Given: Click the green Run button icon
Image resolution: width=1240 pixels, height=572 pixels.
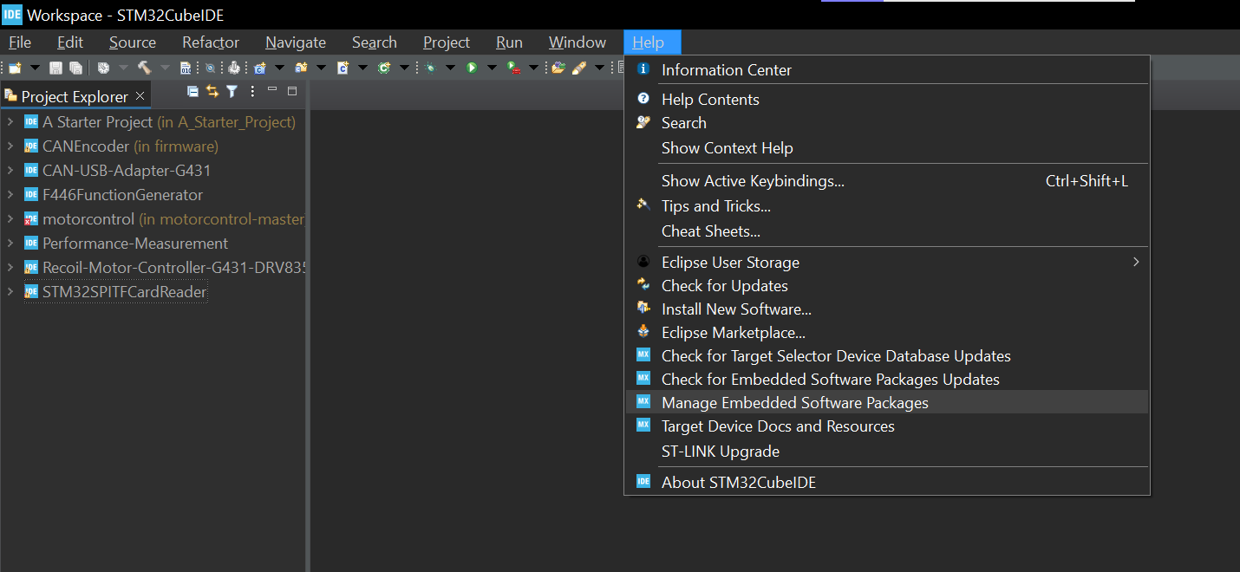Looking at the screenshot, I should point(472,68).
